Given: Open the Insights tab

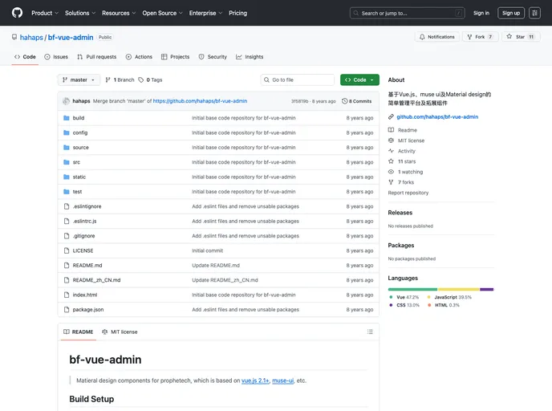Looking at the screenshot, I should [x=250, y=57].
